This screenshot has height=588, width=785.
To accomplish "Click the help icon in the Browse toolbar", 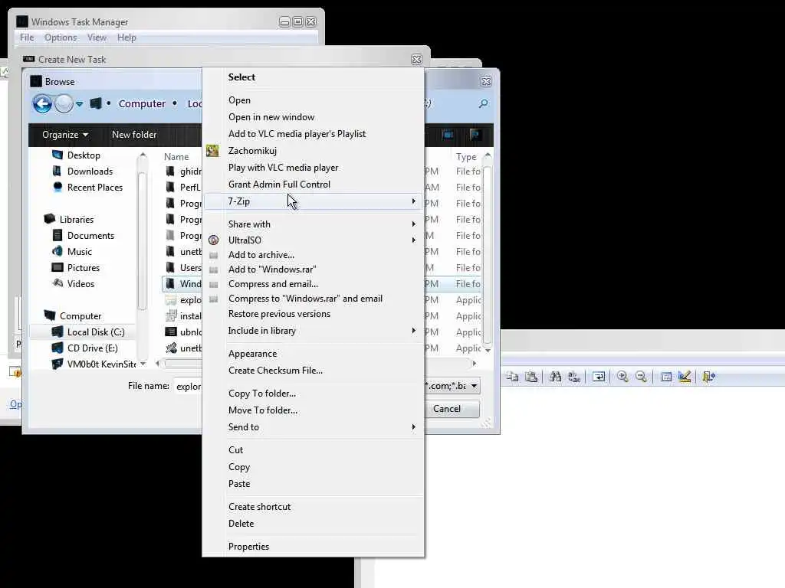I will [475, 135].
